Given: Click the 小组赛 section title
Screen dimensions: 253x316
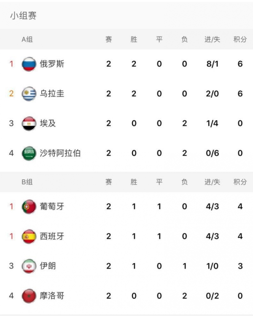Looking at the screenshot, I should click(23, 16).
